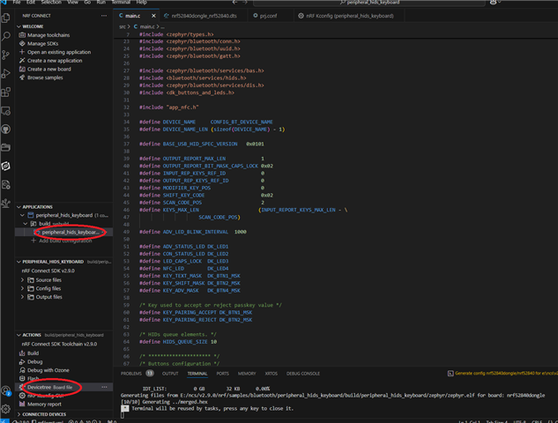This screenshot has height=423, width=558.
Task: Collapse the ACTIONS section
Action: pos(19,335)
